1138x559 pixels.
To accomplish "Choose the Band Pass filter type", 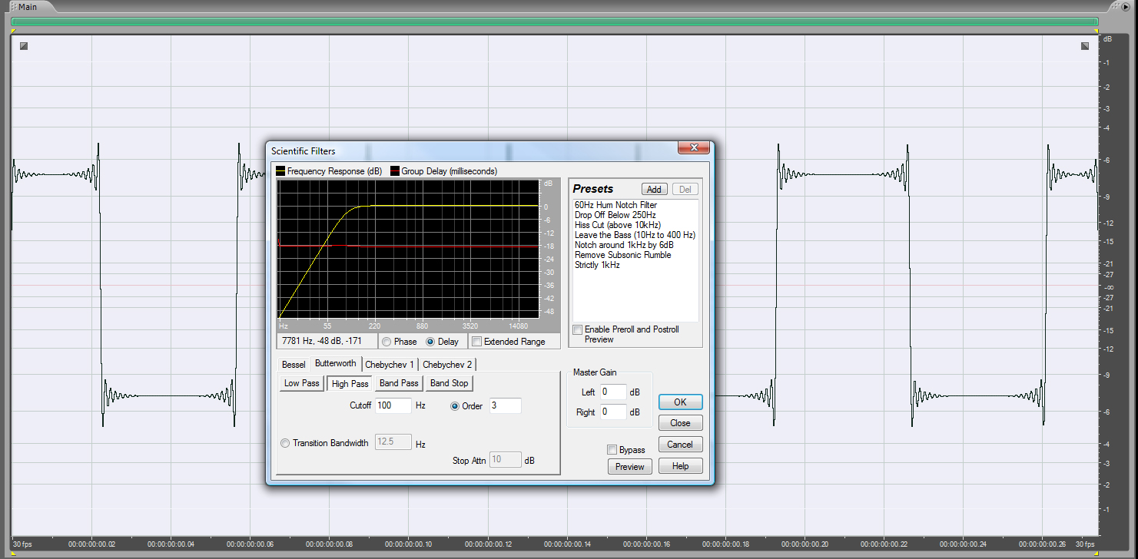I will click(x=399, y=383).
